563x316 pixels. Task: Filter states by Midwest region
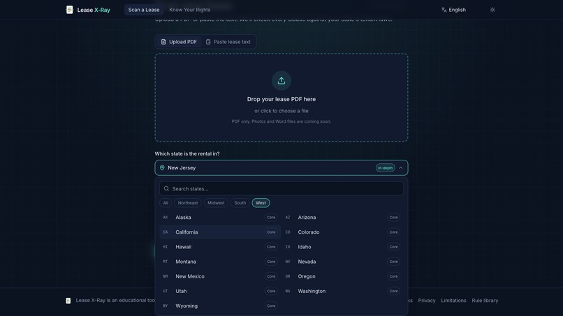216,203
